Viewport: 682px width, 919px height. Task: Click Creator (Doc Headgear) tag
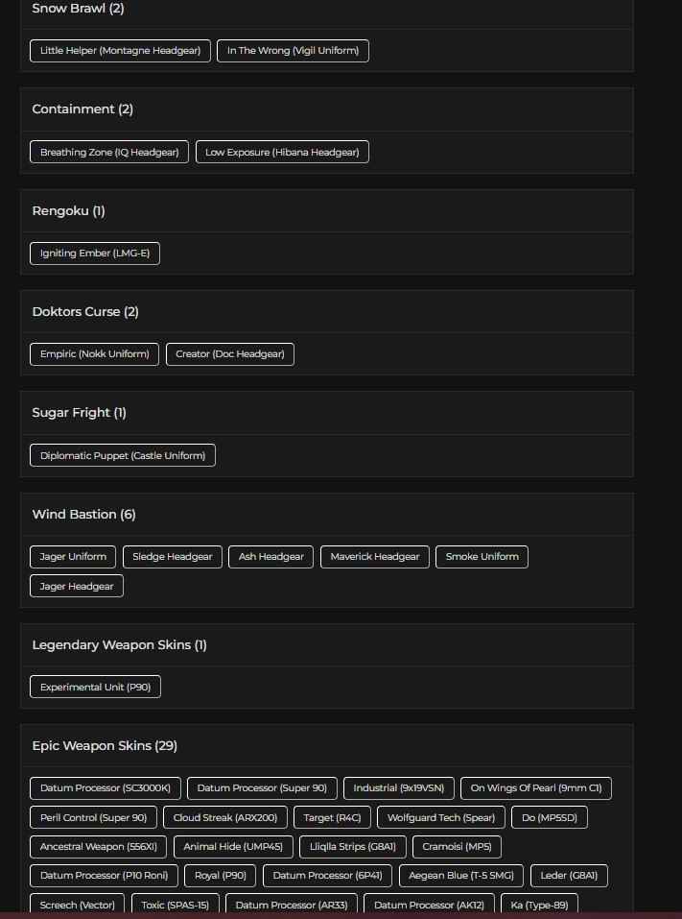tap(230, 354)
